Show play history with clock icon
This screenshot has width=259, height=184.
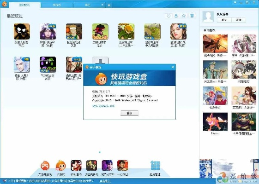169,16
